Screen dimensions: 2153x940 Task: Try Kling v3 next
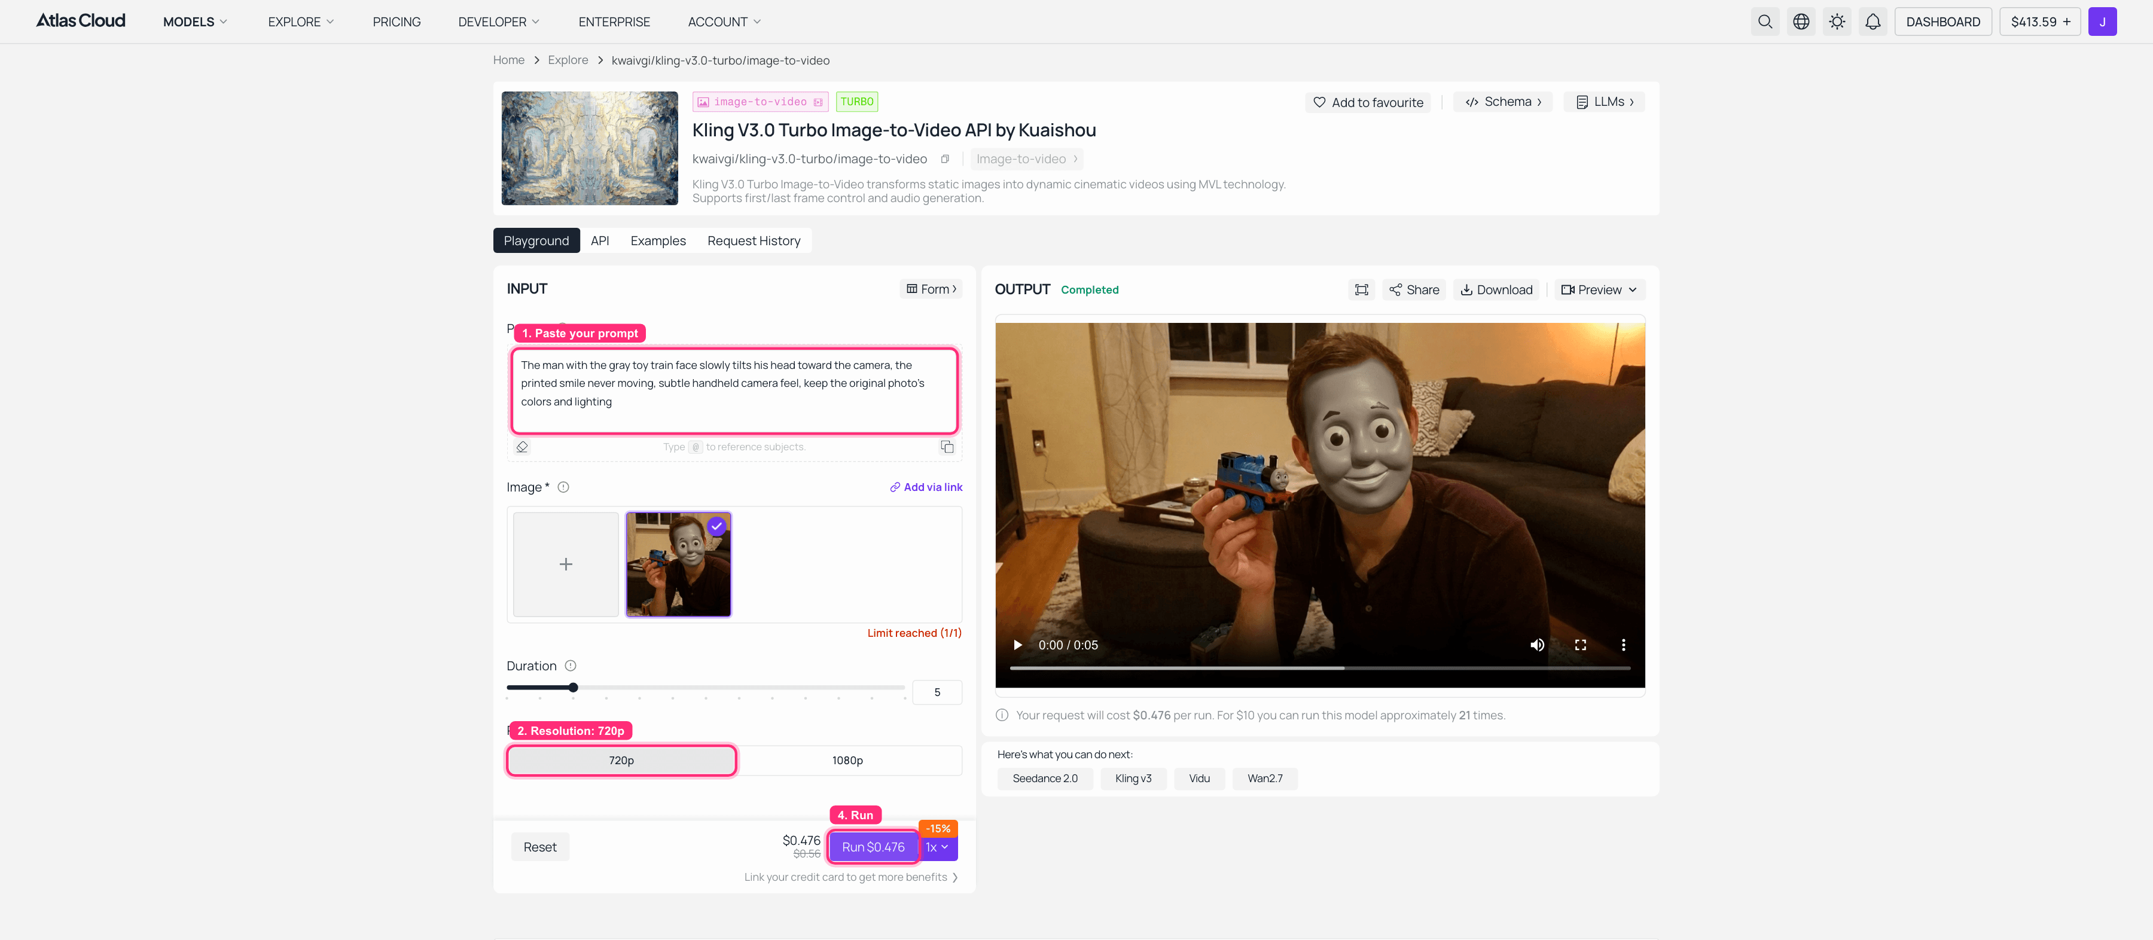1133,779
